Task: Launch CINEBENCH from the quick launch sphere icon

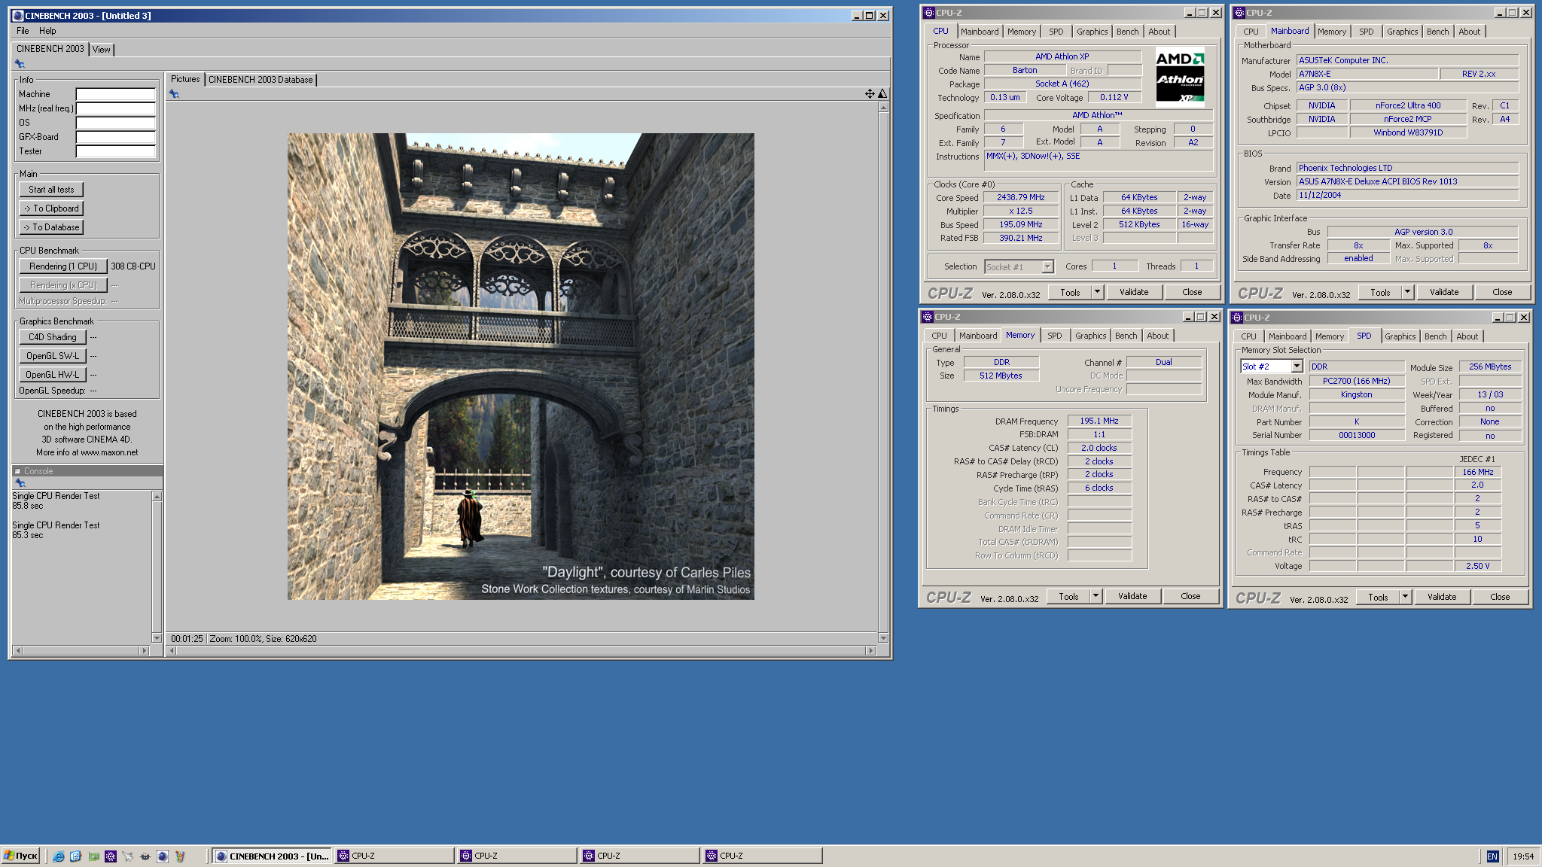Action: (162, 856)
